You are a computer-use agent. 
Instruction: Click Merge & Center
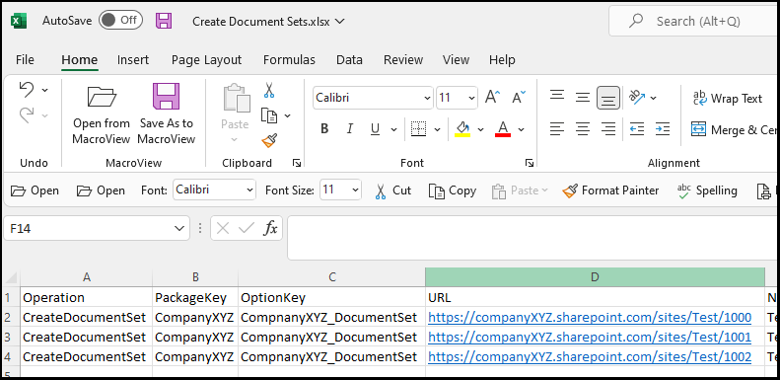(734, 130)
